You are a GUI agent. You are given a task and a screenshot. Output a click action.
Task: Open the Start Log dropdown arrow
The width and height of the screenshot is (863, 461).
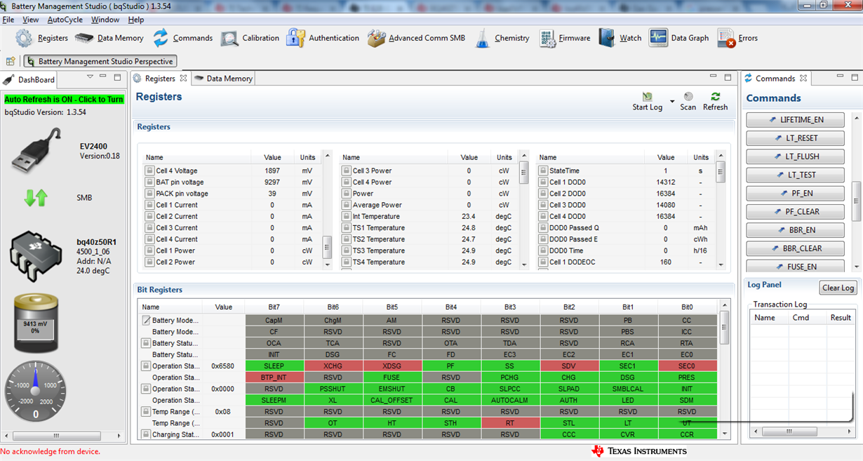[672, 102]
